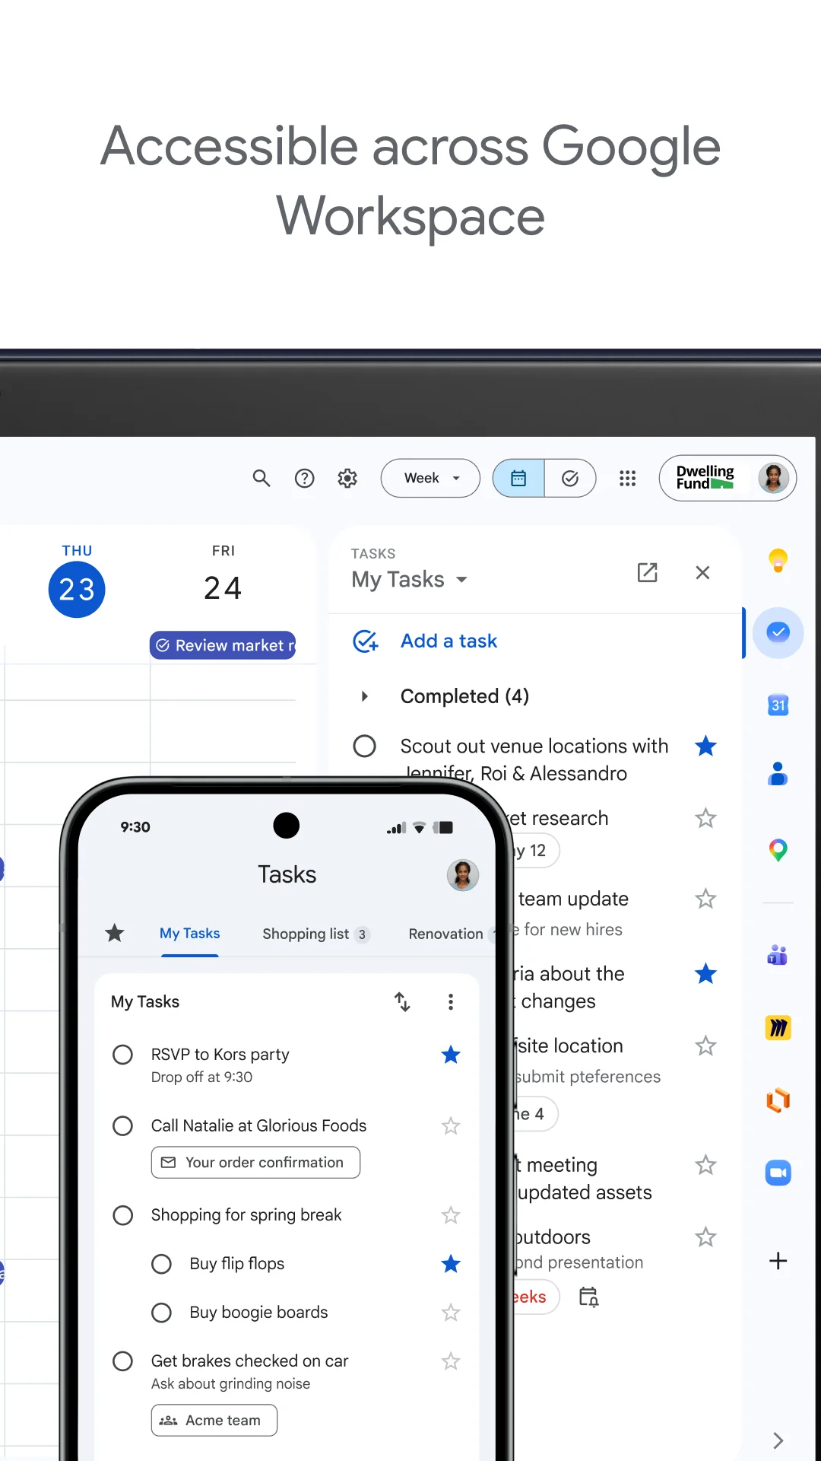Open the orange hexagon add-on icon
This screenshot has height=1461, width=821.
778,1100
